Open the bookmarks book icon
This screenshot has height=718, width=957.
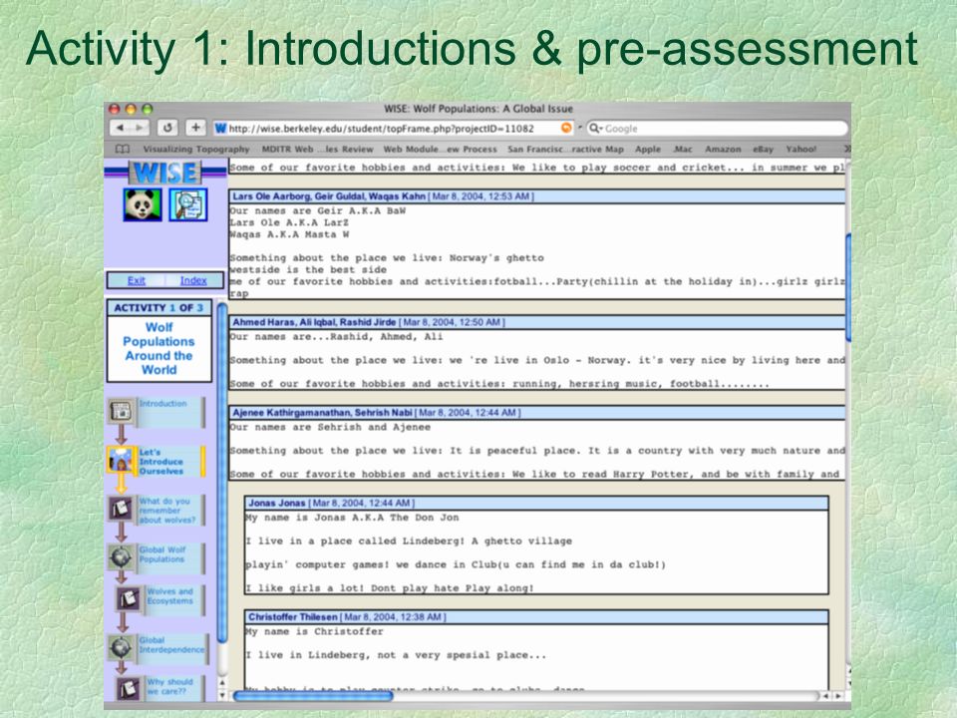[123, 149]
